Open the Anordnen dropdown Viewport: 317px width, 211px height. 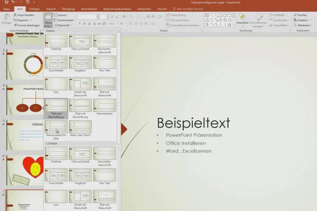(x=243, y=21)
